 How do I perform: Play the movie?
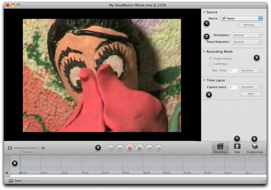[140, 148]
